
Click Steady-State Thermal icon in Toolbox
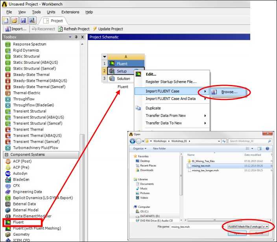(8, 75)
